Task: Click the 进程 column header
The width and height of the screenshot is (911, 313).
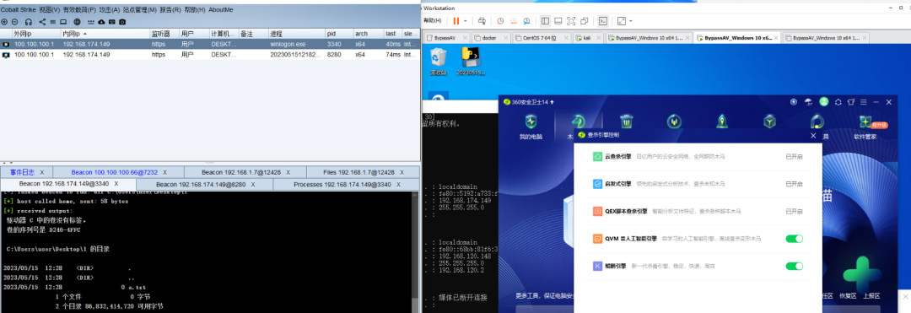Action: pyautogui.click(x=296, y=34)
